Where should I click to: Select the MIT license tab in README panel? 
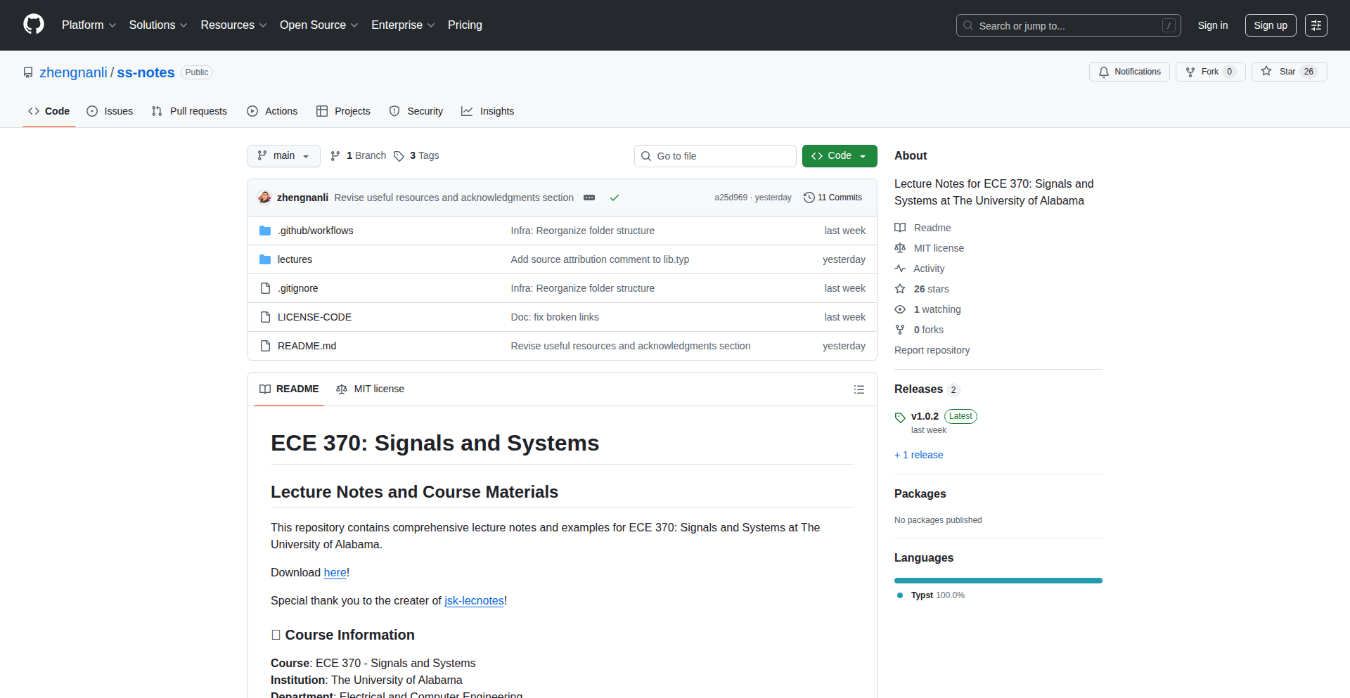pos(371,389)
